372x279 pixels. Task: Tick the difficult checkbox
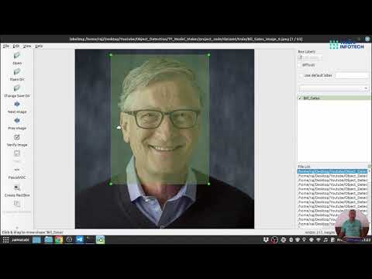point(300,65)
